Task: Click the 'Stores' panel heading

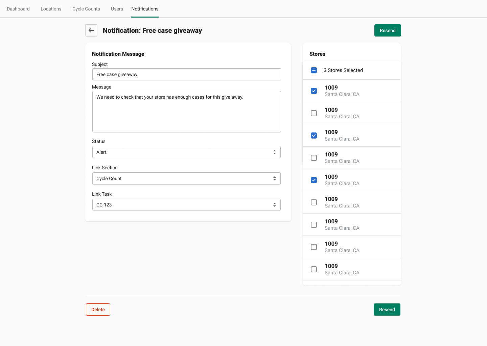Action: [x=317, y=54]
